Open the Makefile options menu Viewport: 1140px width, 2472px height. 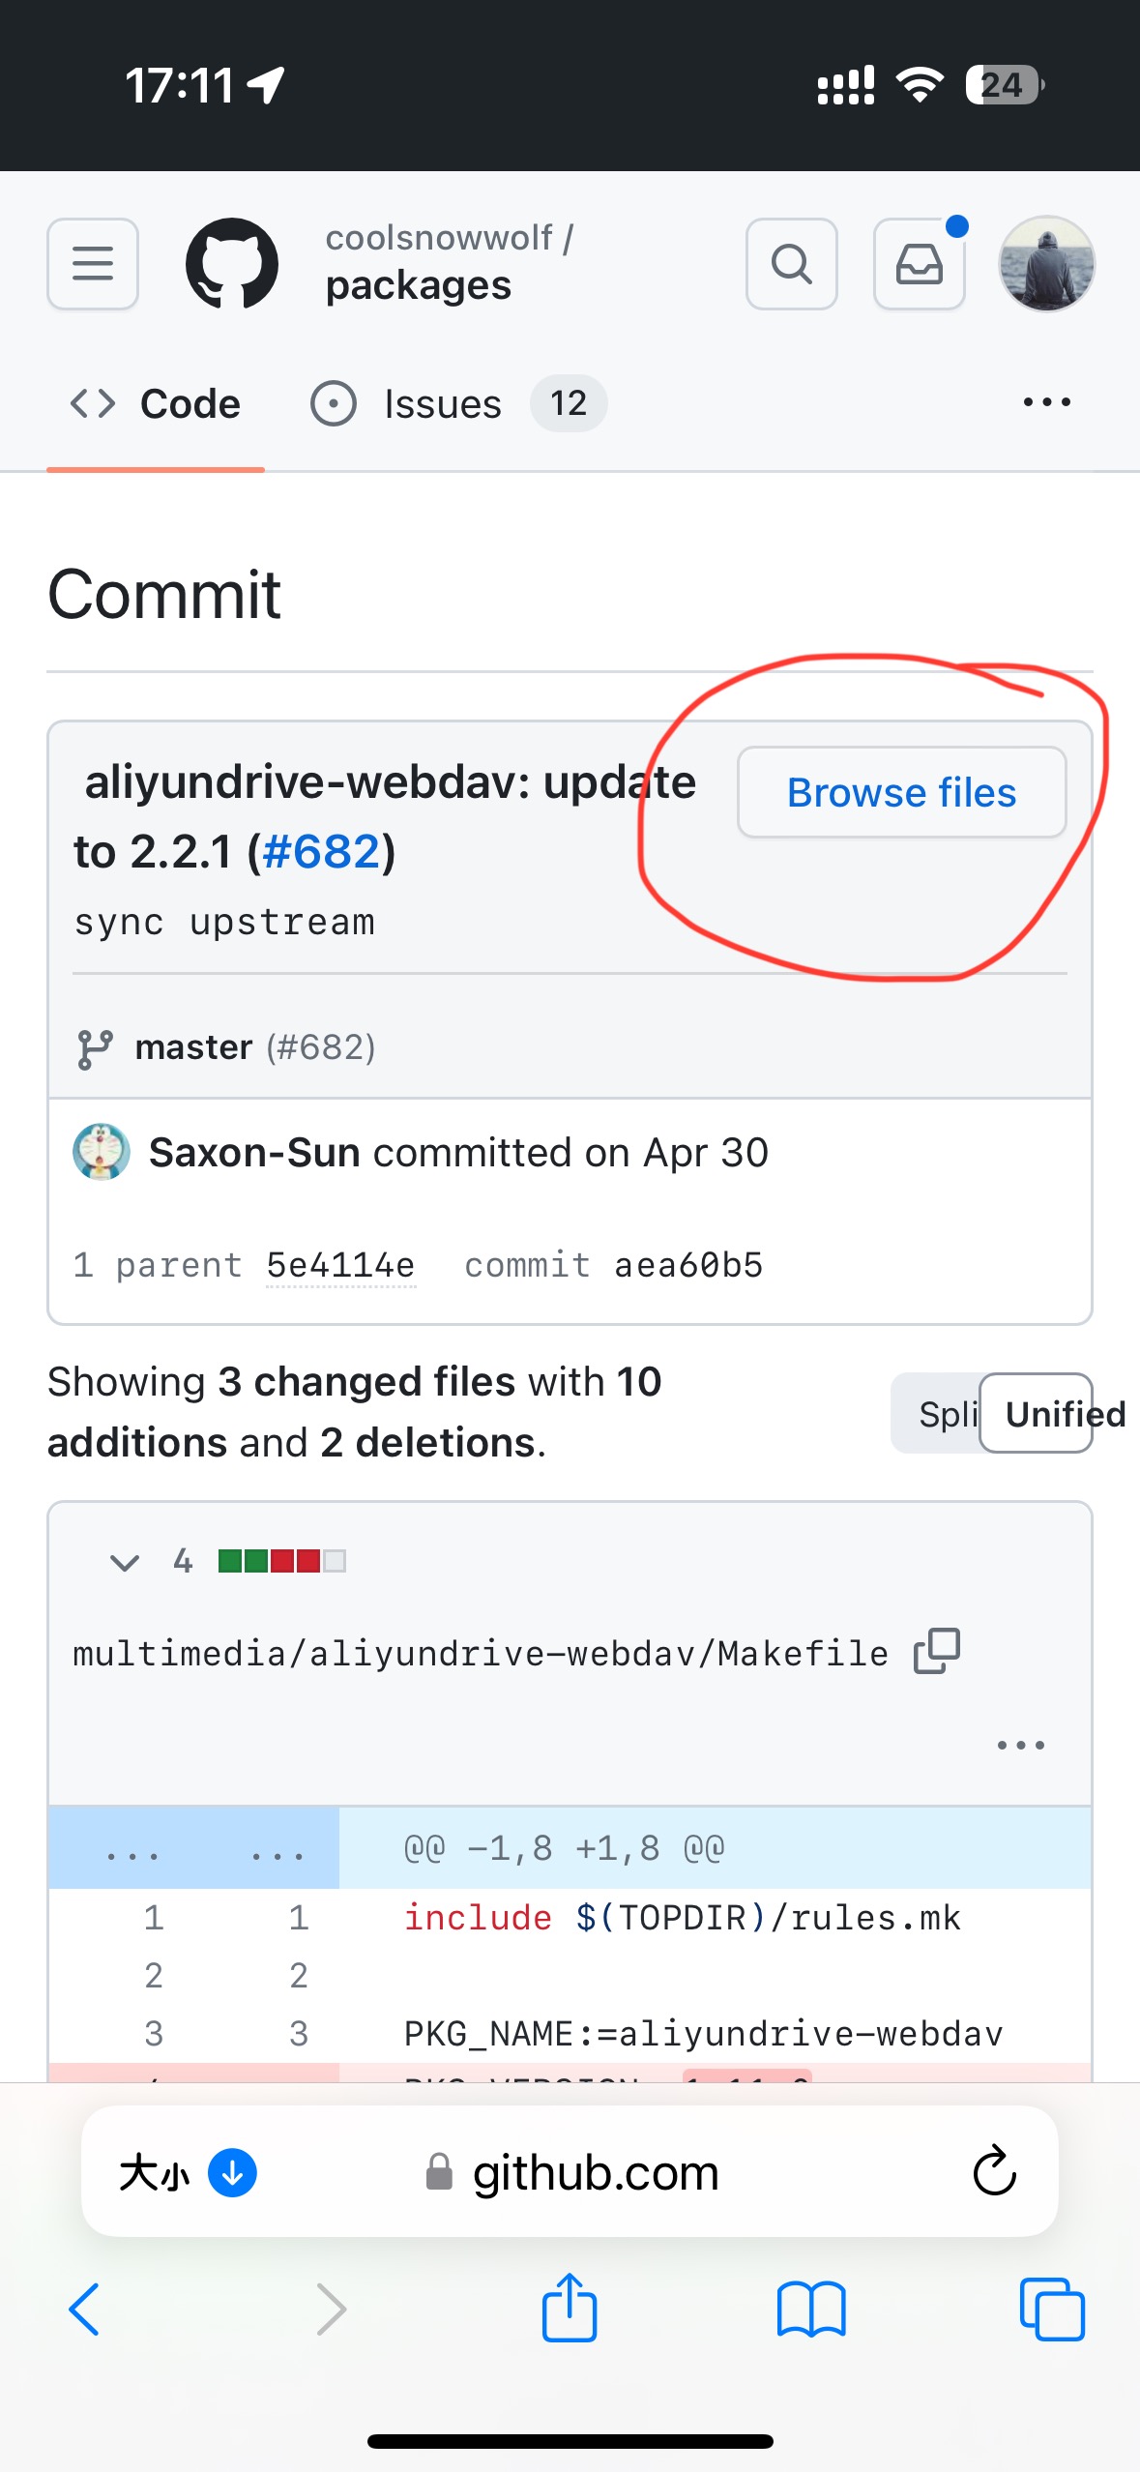(x=1019, y=1744)
